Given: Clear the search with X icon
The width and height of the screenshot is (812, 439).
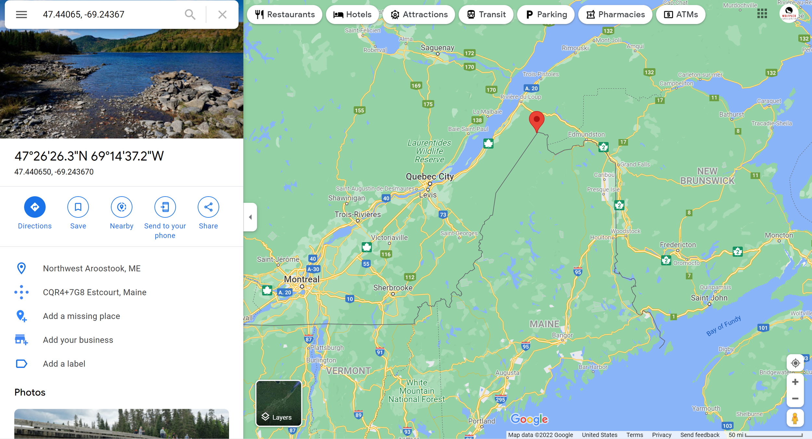Looking at the screenshot, I should 222,14.
